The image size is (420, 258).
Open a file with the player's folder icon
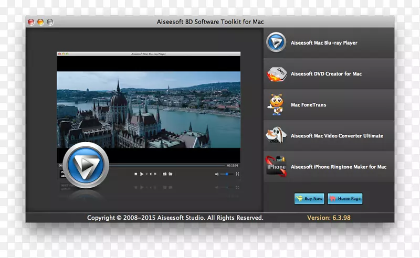tap(170, 174)
